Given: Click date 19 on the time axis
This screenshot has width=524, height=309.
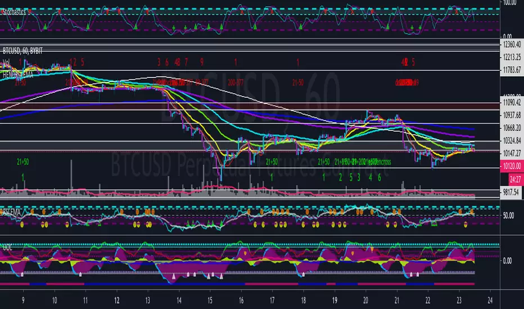Looking at the screenshot, I should [335, 301].
